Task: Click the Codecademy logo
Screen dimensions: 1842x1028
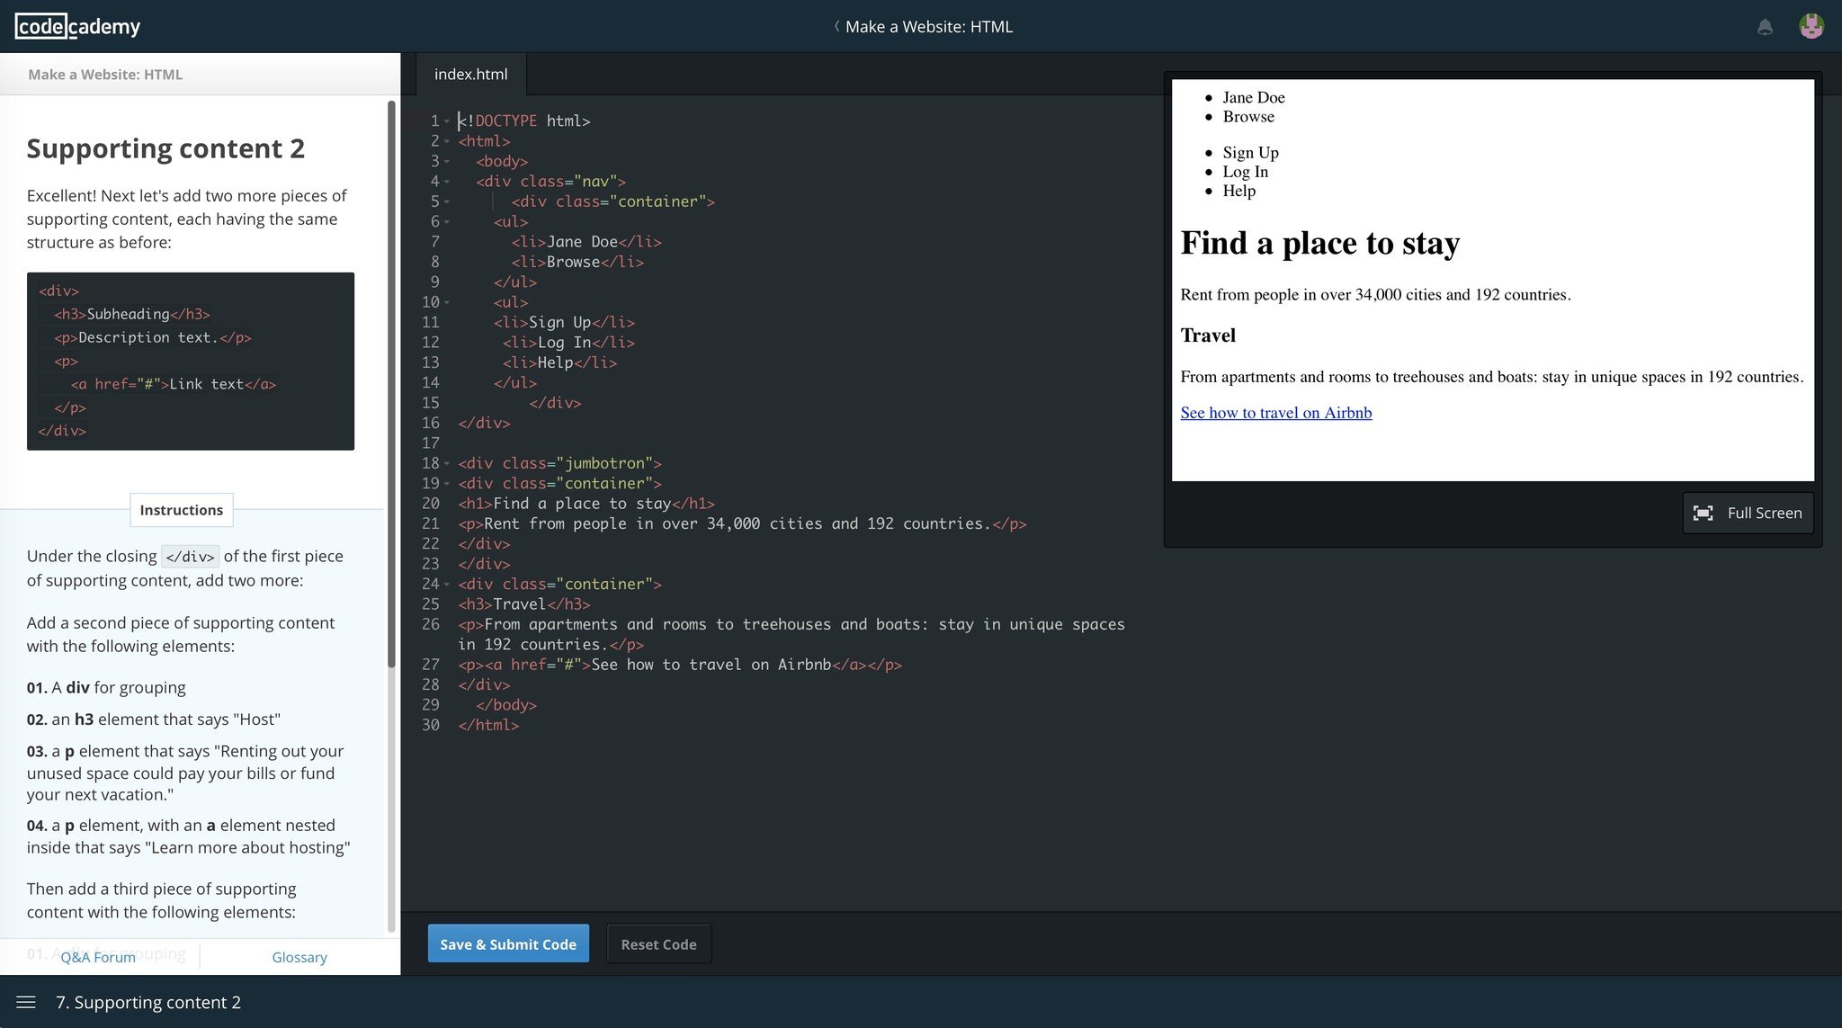Action: click(x=78, y=26)
